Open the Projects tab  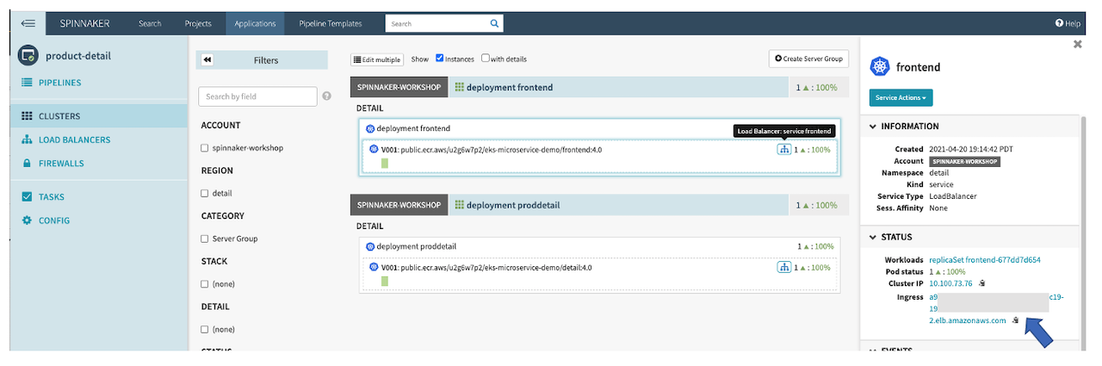198,23
